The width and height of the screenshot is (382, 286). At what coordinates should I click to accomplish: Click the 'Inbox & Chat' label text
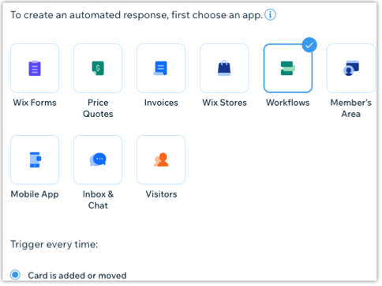click(98, 200)
